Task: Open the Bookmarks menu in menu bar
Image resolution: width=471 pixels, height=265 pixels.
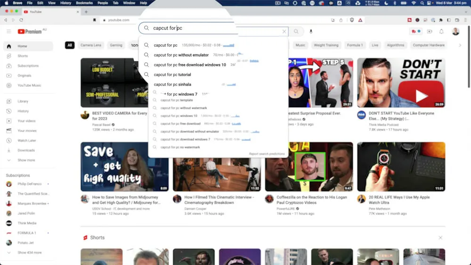Action: coord(85,3)
